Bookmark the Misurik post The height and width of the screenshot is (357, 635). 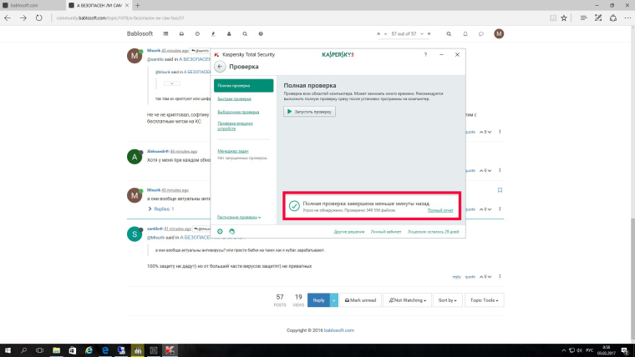click(500, 190)
